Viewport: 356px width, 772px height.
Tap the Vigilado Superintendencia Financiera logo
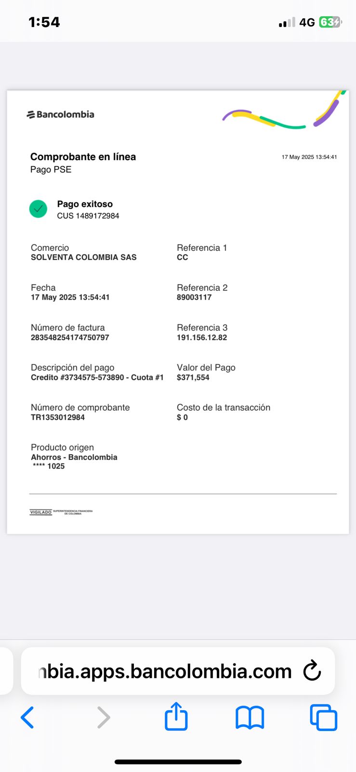click(61, 512)
